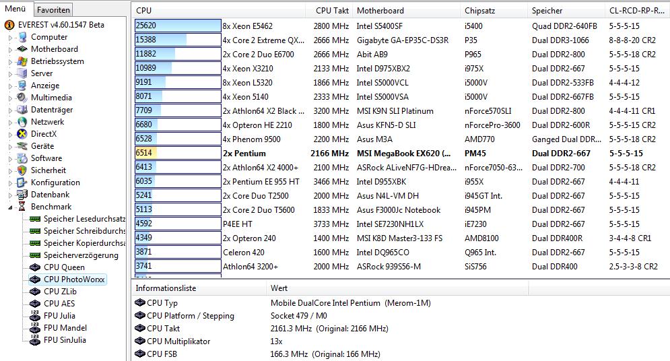The height and width of the screenshot is (361, 670).
Task: Click the CPU AES chip icon
Action: (35, 304)
